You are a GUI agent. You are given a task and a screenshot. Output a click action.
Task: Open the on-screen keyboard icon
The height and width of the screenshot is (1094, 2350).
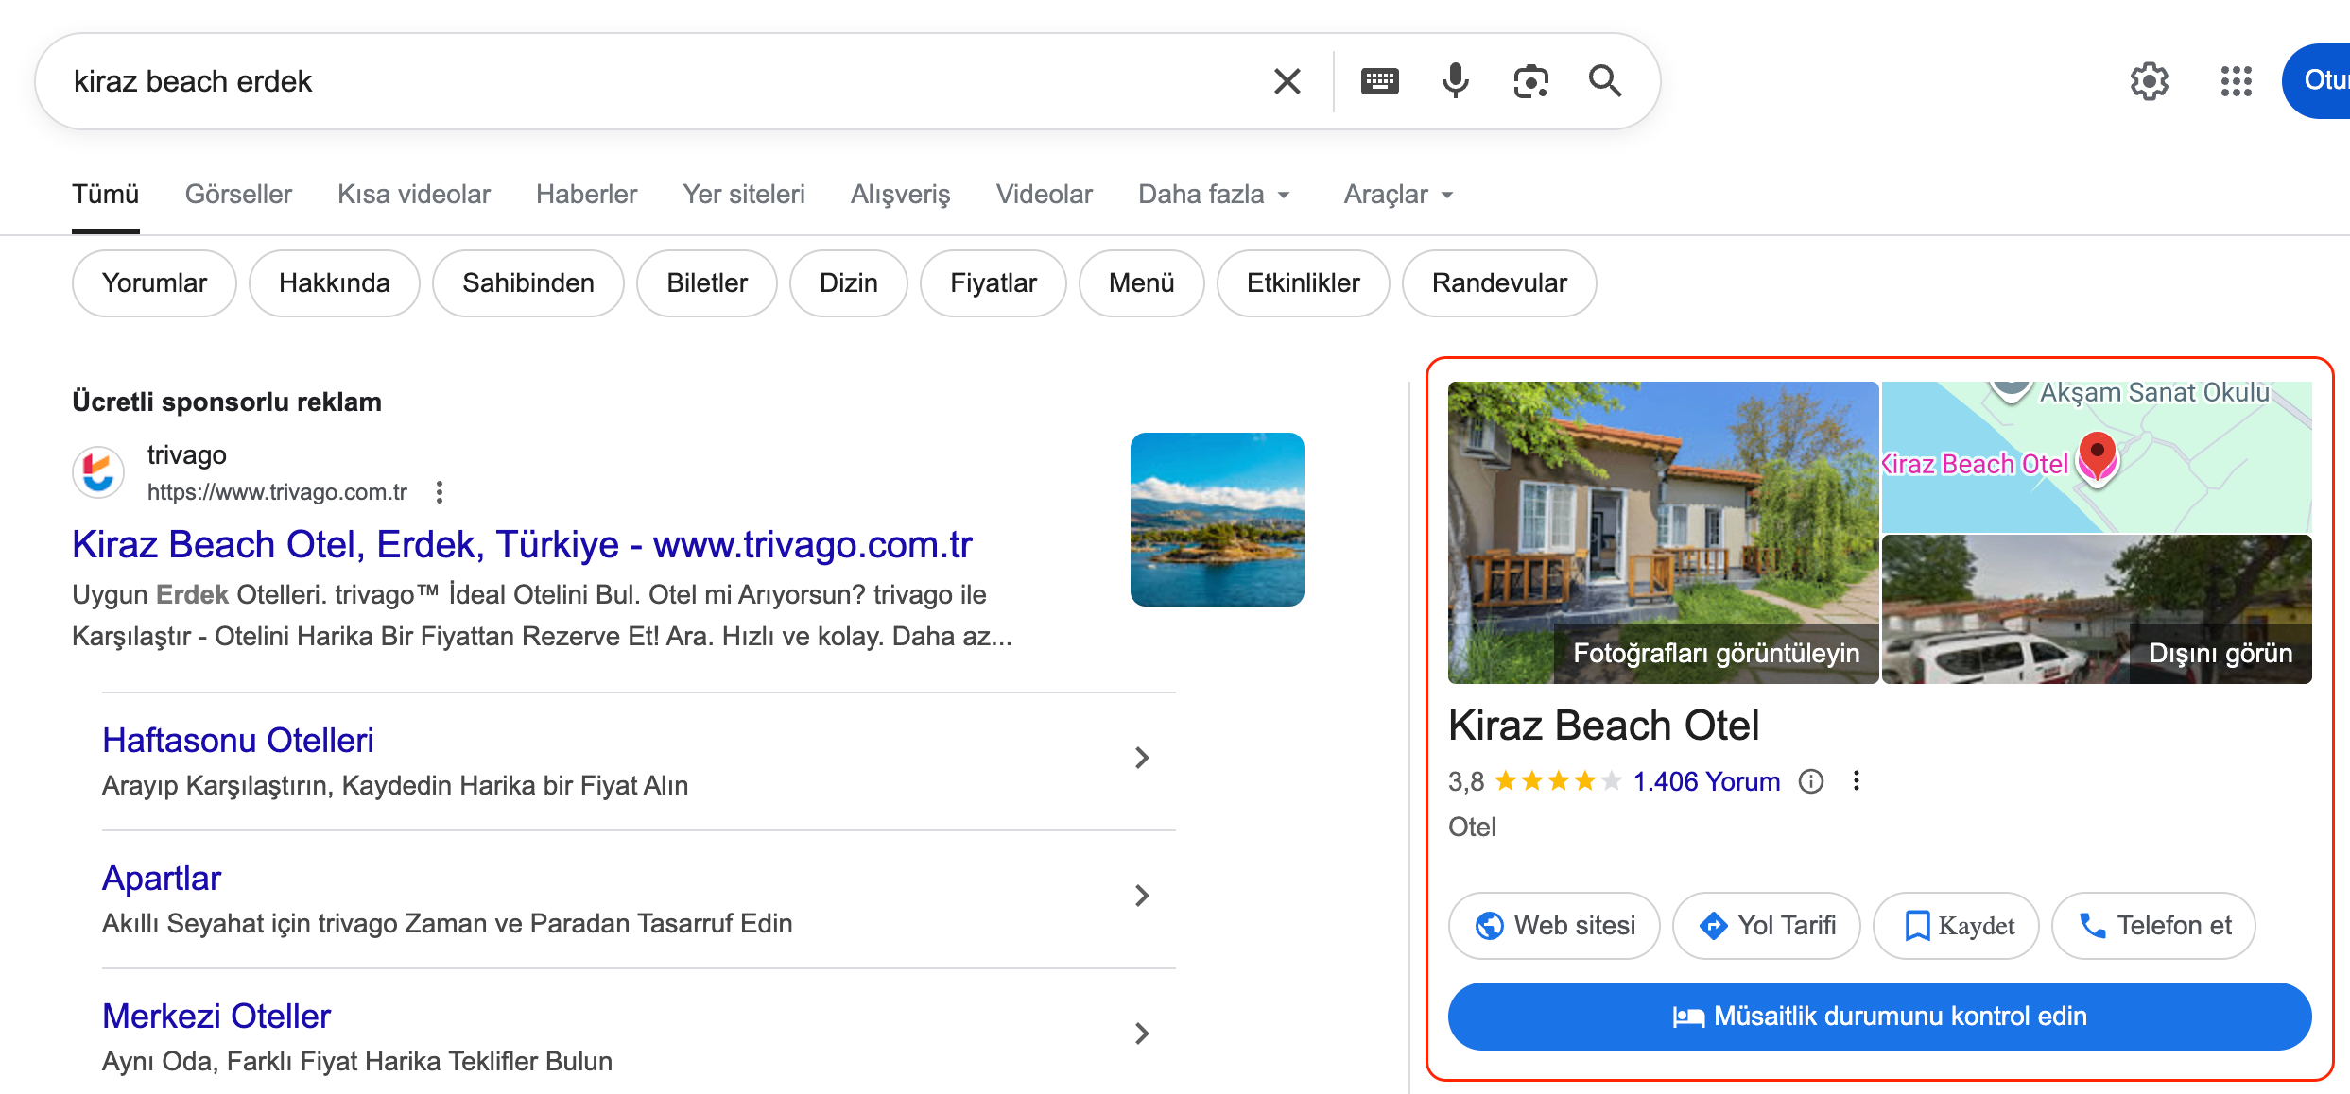tap(1379, 81)
